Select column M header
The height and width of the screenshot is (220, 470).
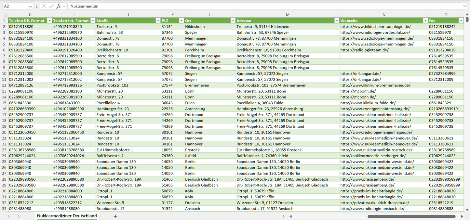(288, 15)
